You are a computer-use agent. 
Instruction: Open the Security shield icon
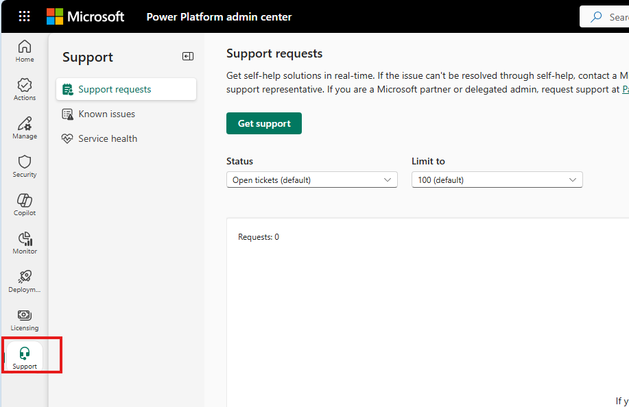coord(25,166)
